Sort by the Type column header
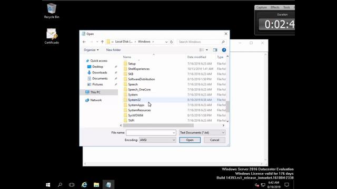Image resolution: width=337 pixels, height=189 pixels. pyautogui.click(x=220, y=57)
